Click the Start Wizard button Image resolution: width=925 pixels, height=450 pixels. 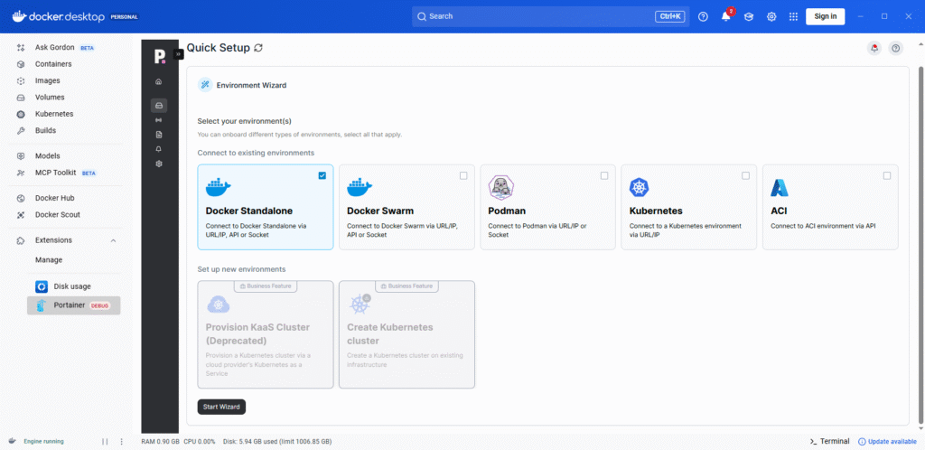[221, 407]
